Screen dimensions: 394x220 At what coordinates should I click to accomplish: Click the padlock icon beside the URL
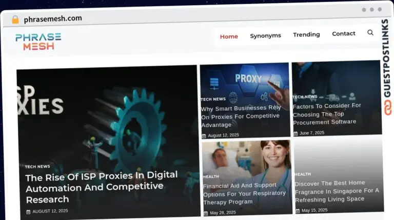point(15,19)
